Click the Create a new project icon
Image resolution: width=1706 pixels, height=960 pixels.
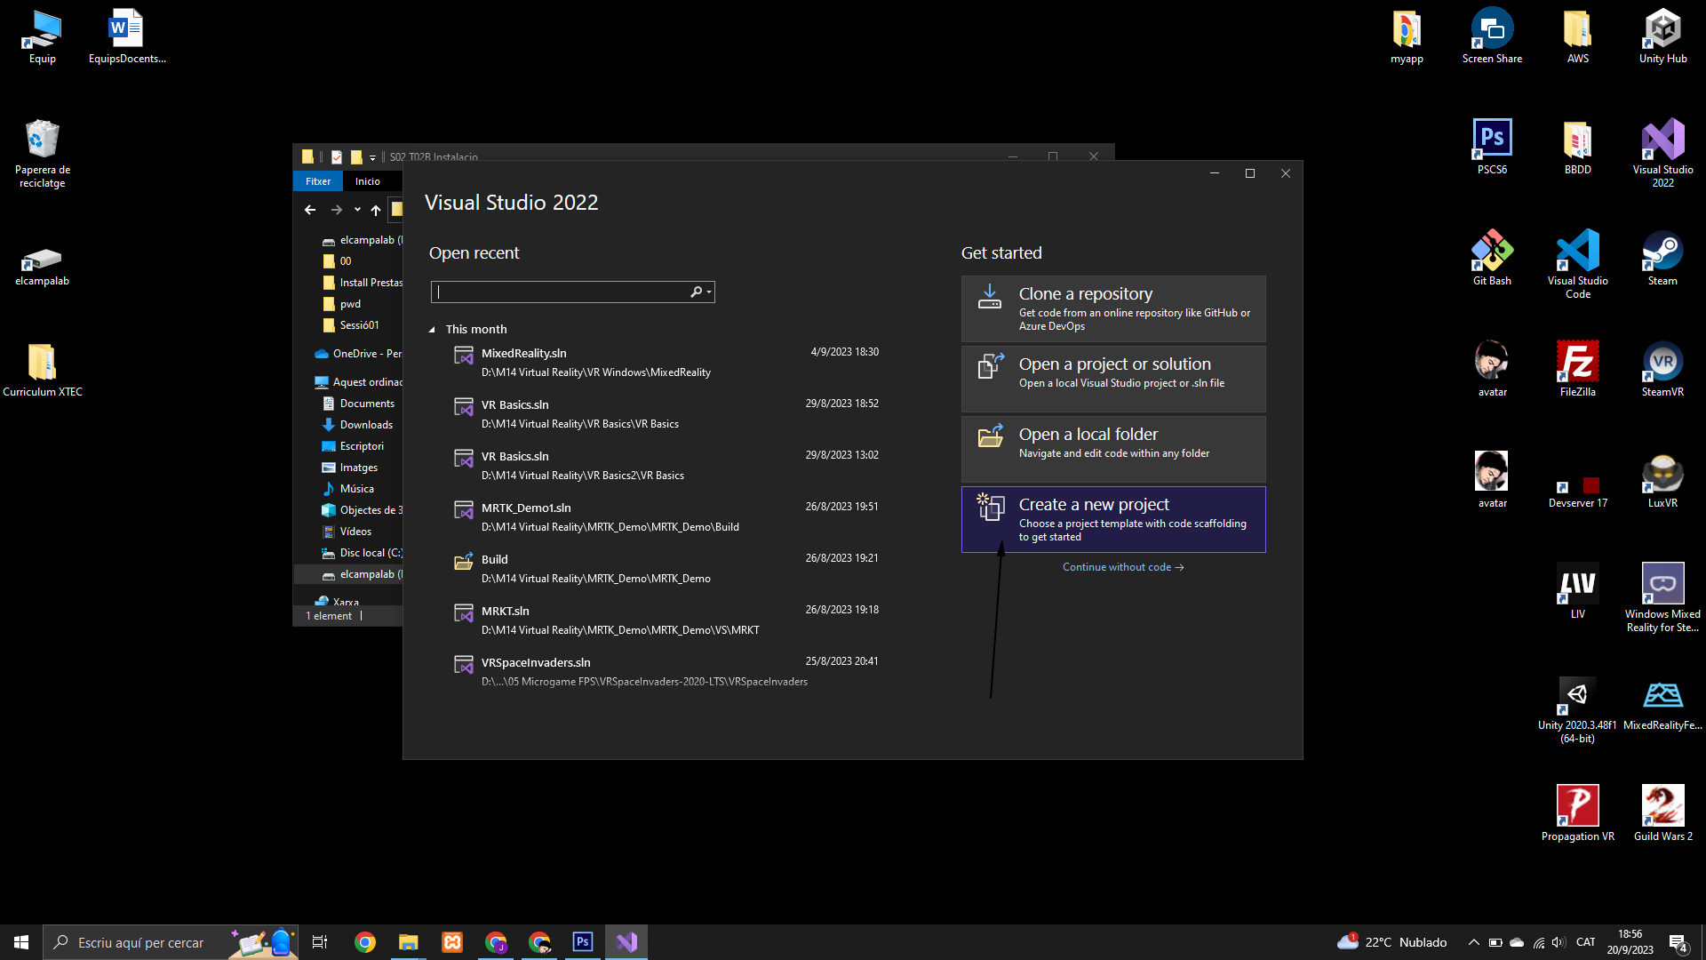point(990,507)
